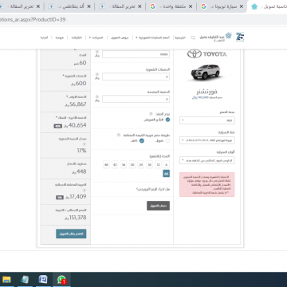The width and height of the screenshot is (287, 287).
Task: Open the cars menu in the site navigation
Action: click(x=96, y=37)
